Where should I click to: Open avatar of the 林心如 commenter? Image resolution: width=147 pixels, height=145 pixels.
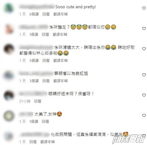click(9, 49)
